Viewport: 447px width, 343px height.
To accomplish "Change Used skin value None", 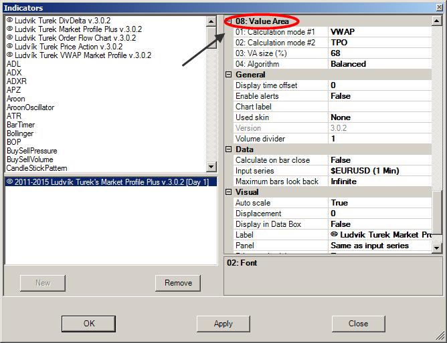I will (380, 117).
